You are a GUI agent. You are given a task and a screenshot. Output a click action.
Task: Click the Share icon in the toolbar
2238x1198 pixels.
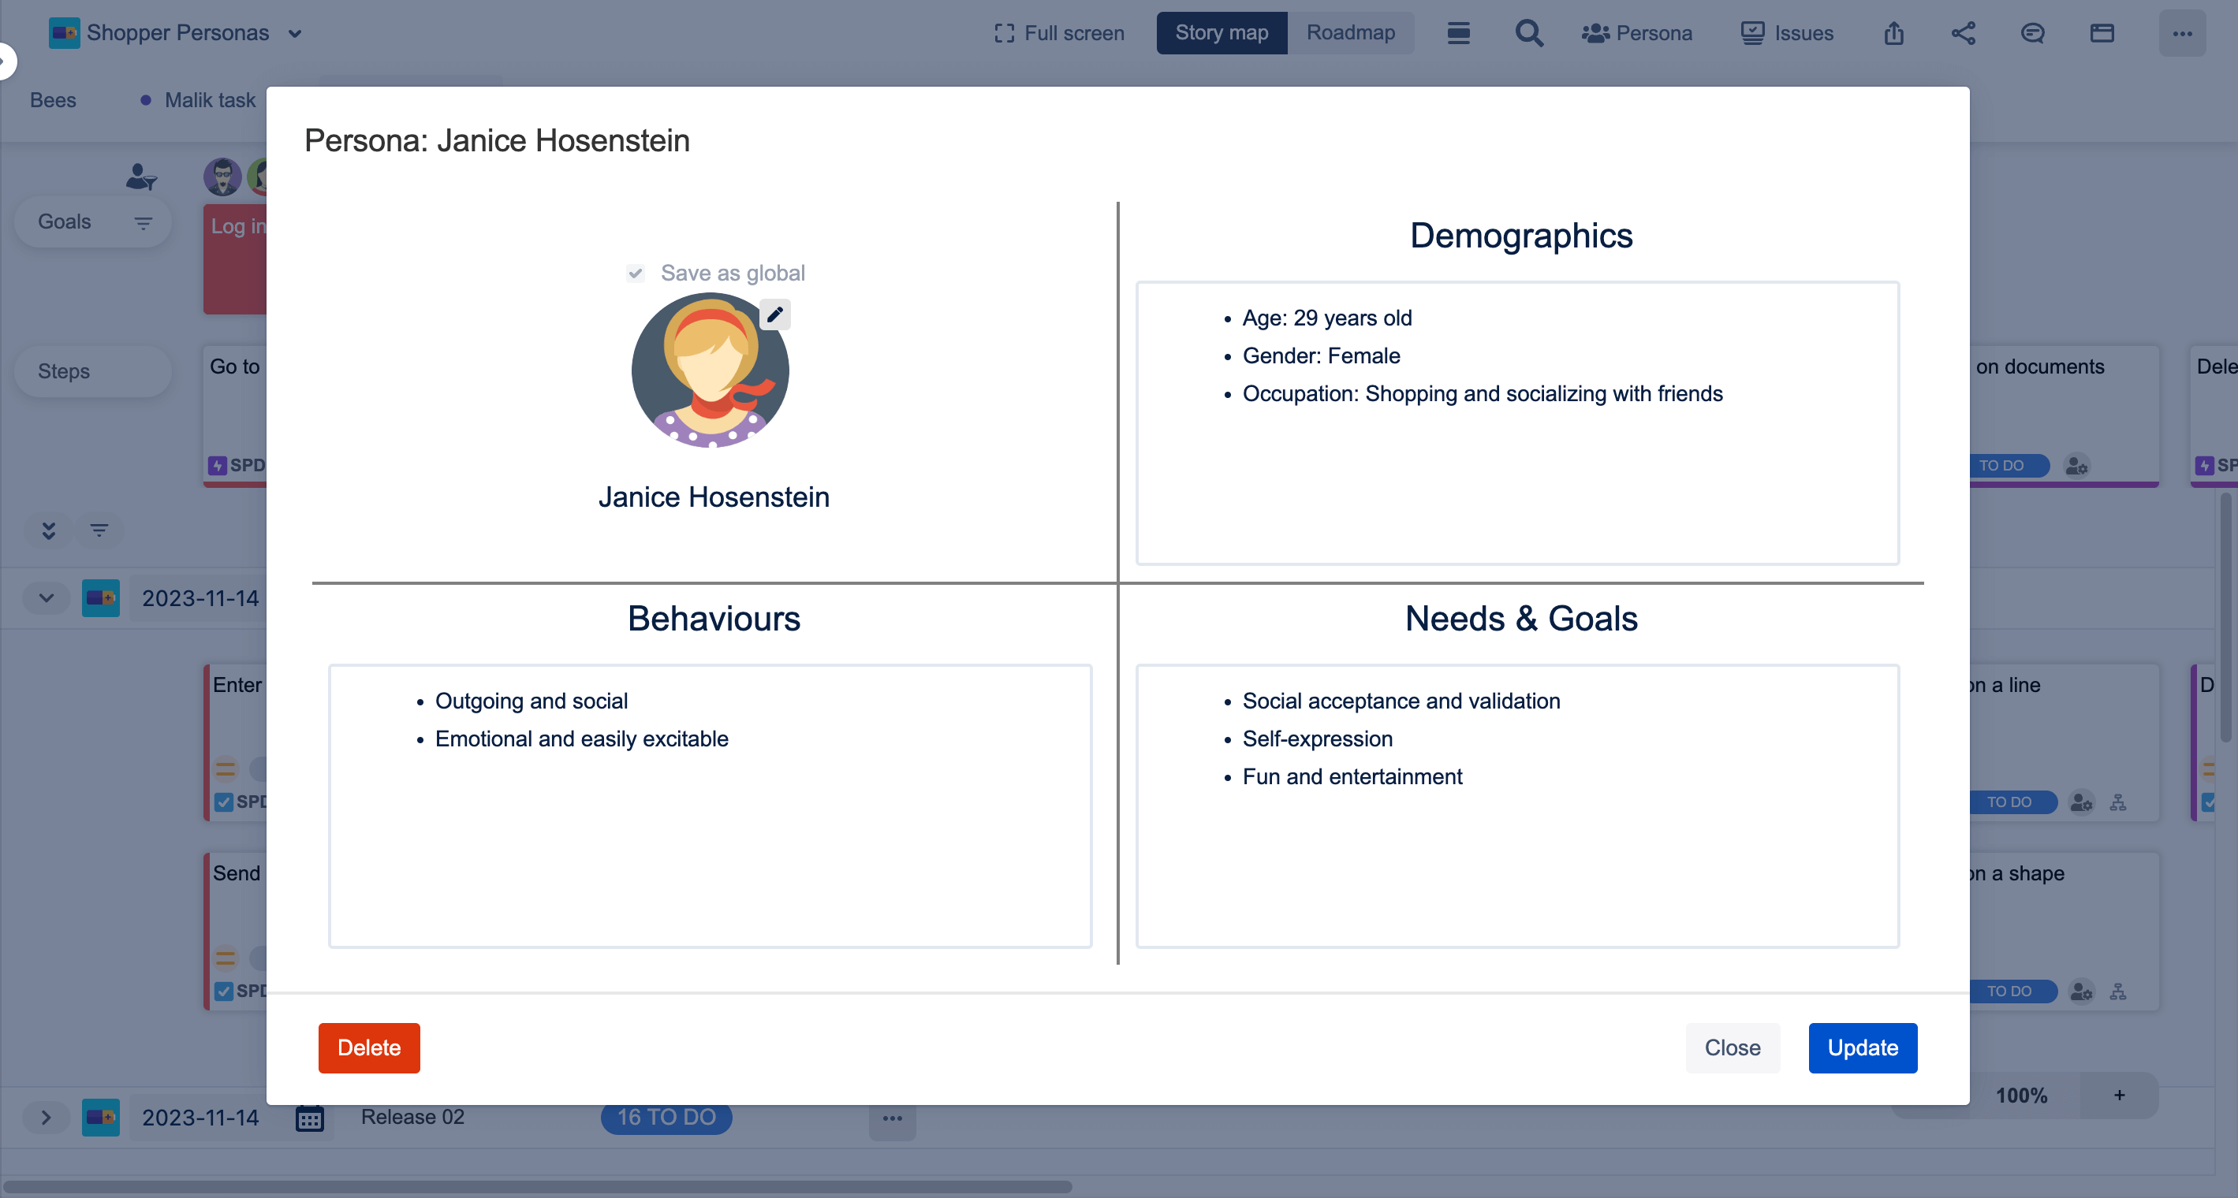click(x=1963, y=31)
